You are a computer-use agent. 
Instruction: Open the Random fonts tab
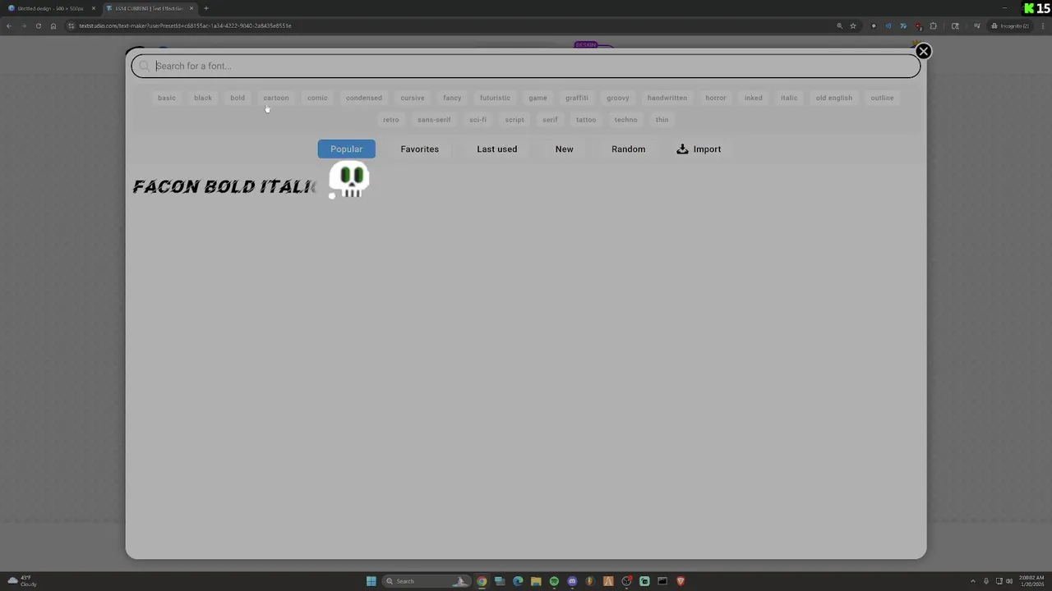(x=629, y=149)
